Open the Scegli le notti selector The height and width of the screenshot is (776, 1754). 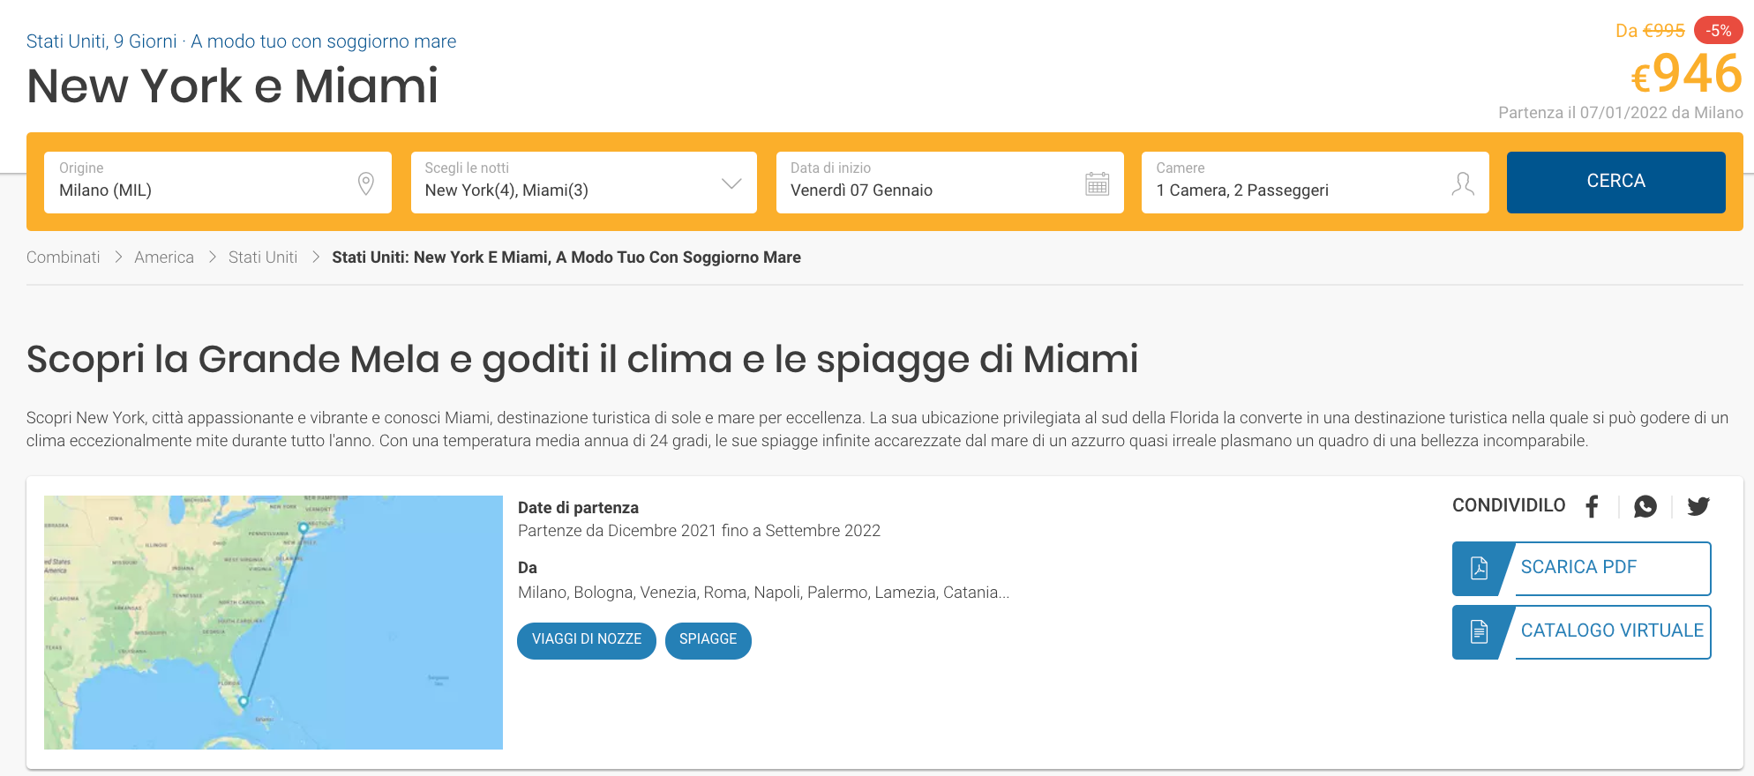[584, 183]
